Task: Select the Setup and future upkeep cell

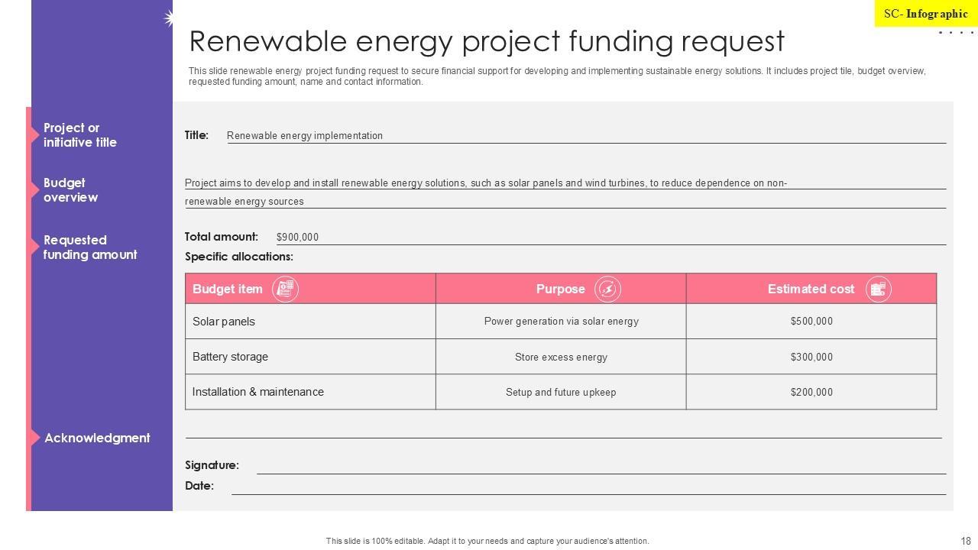Action: click(x=561, y=392)
